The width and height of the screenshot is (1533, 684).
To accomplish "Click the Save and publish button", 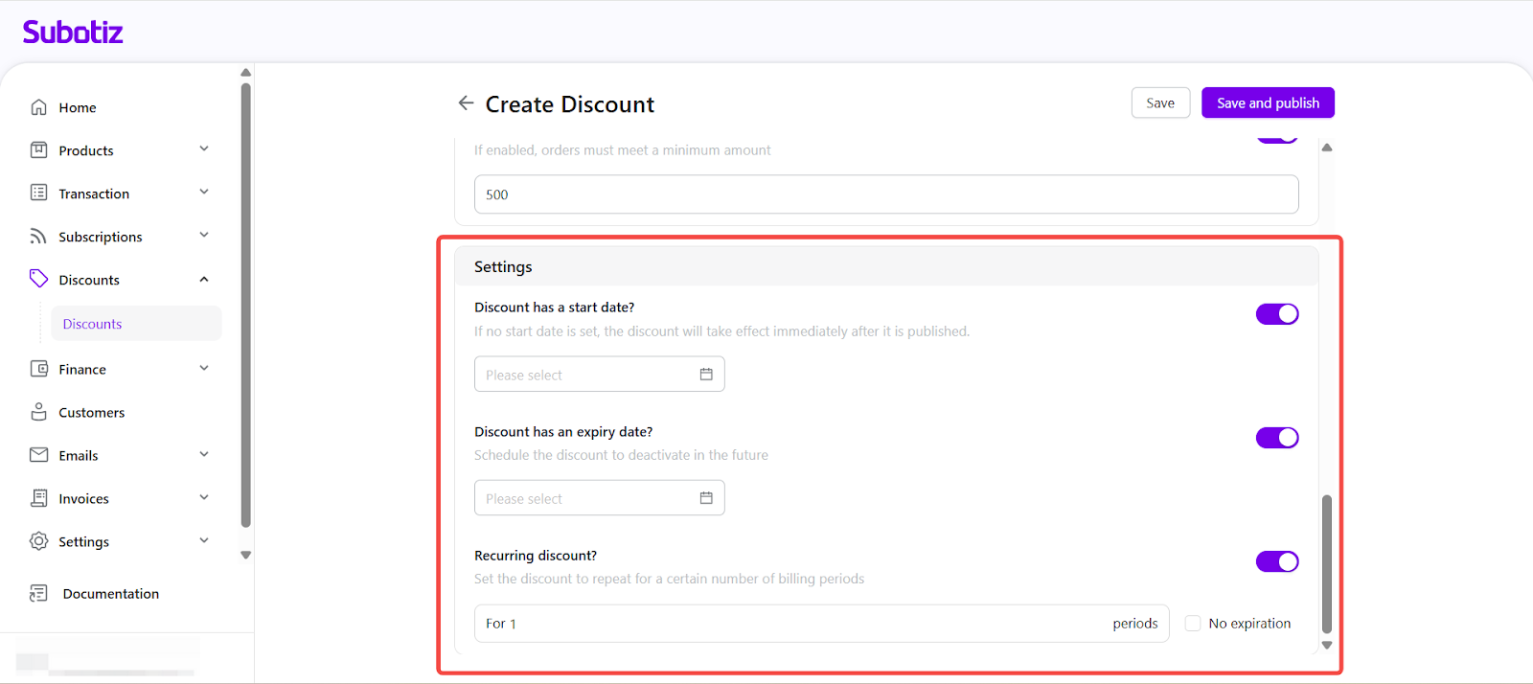I will coord(1268,103).
